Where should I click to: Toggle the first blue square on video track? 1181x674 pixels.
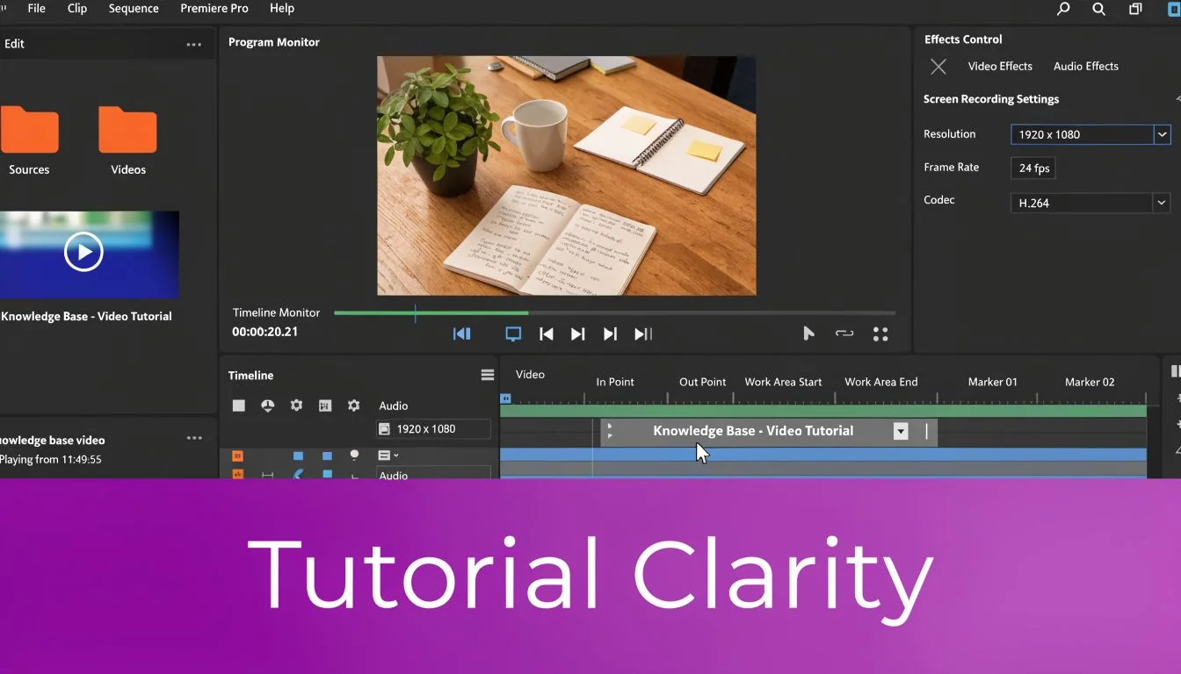[298, 455]
